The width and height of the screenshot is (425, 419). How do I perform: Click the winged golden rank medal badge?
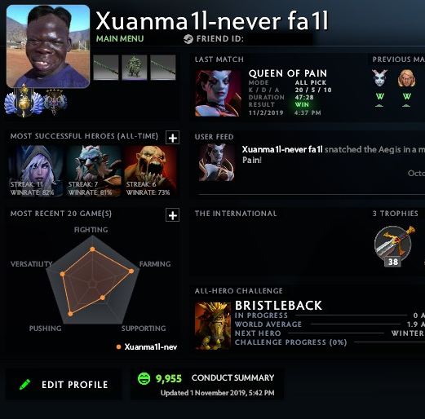(24, 100)
